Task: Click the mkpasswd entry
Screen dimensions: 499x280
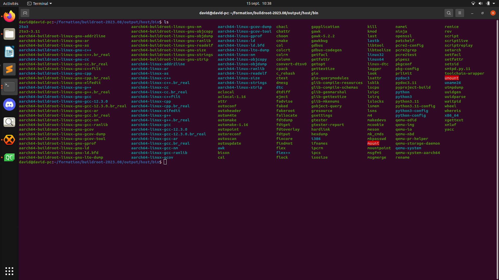Action: pos(377,139)
